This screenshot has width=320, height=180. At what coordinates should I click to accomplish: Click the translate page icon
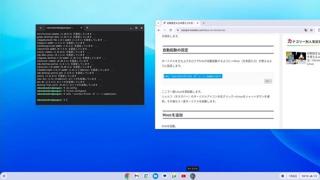(305, 30)
